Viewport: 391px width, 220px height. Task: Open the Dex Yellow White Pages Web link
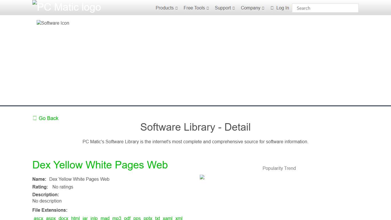point(100,165)
